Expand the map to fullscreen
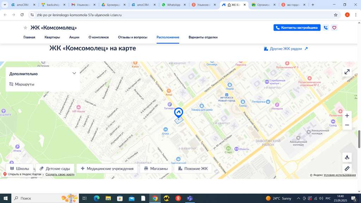Image resolution: width=361 pixels, height=203 pixels. (347, 72)
